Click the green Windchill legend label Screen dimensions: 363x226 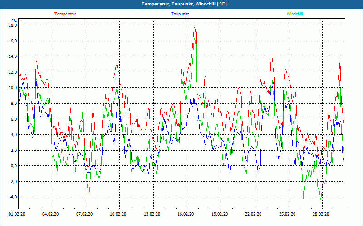(294, 14)
